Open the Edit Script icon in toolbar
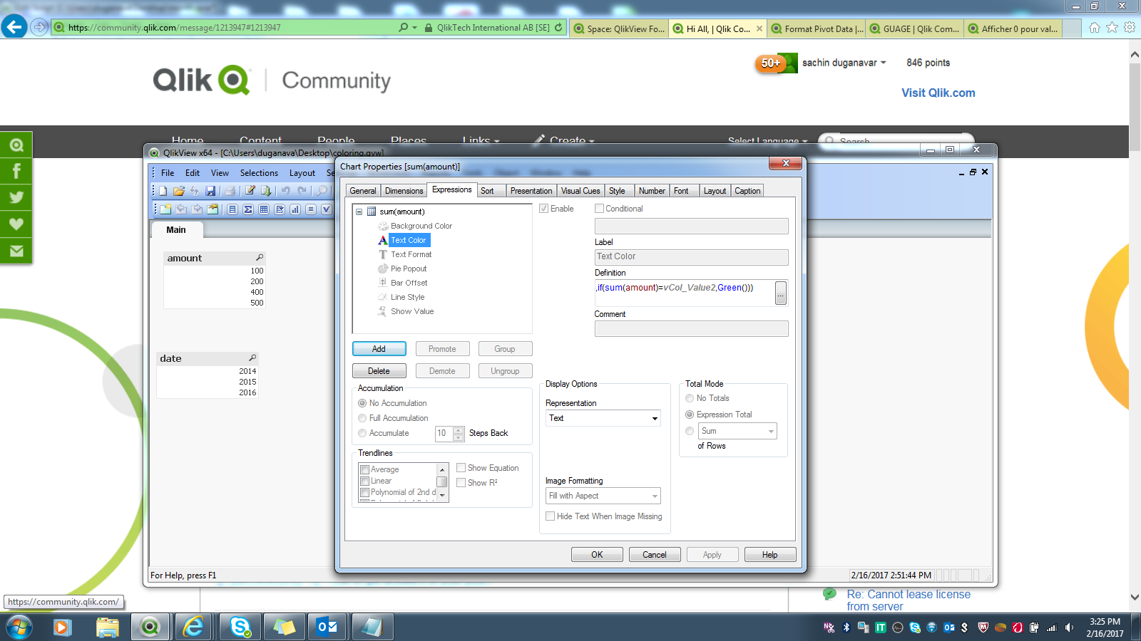The width and height of the screenshot is (1141, 641). [250, 191]
